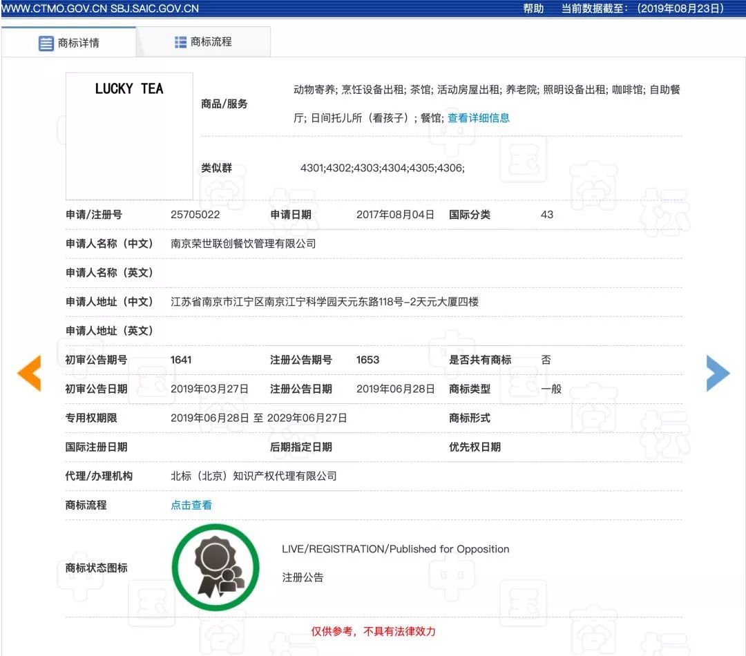Select registration announcement date 2019年06月28日

pos(395,389)
